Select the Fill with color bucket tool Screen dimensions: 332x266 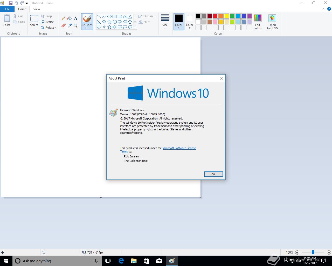pos(70,18)
